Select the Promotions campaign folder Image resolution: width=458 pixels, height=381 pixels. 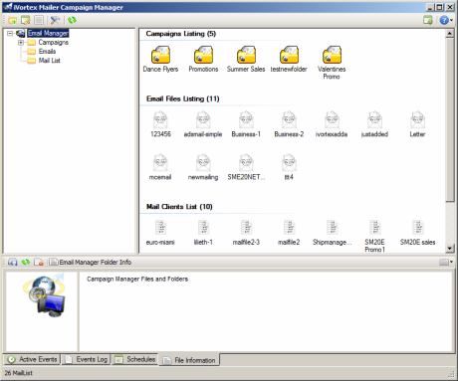(203, 60)
